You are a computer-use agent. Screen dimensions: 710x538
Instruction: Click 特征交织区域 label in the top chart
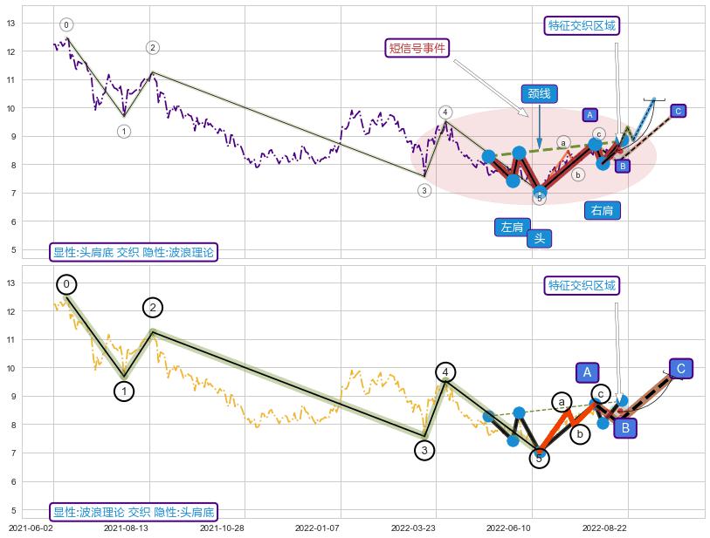click(582, 25)
